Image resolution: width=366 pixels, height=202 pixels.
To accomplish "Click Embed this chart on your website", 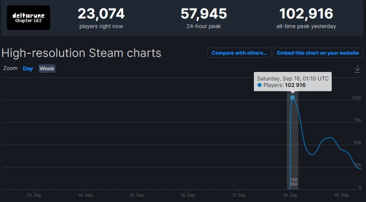I will 318,53.
